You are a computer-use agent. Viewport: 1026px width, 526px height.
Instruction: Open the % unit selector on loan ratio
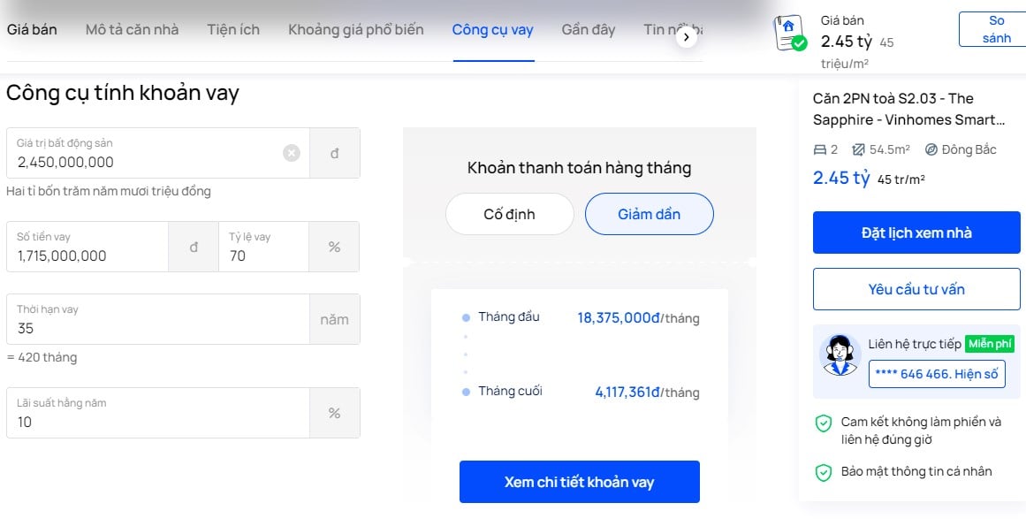[x=334, y=246]
